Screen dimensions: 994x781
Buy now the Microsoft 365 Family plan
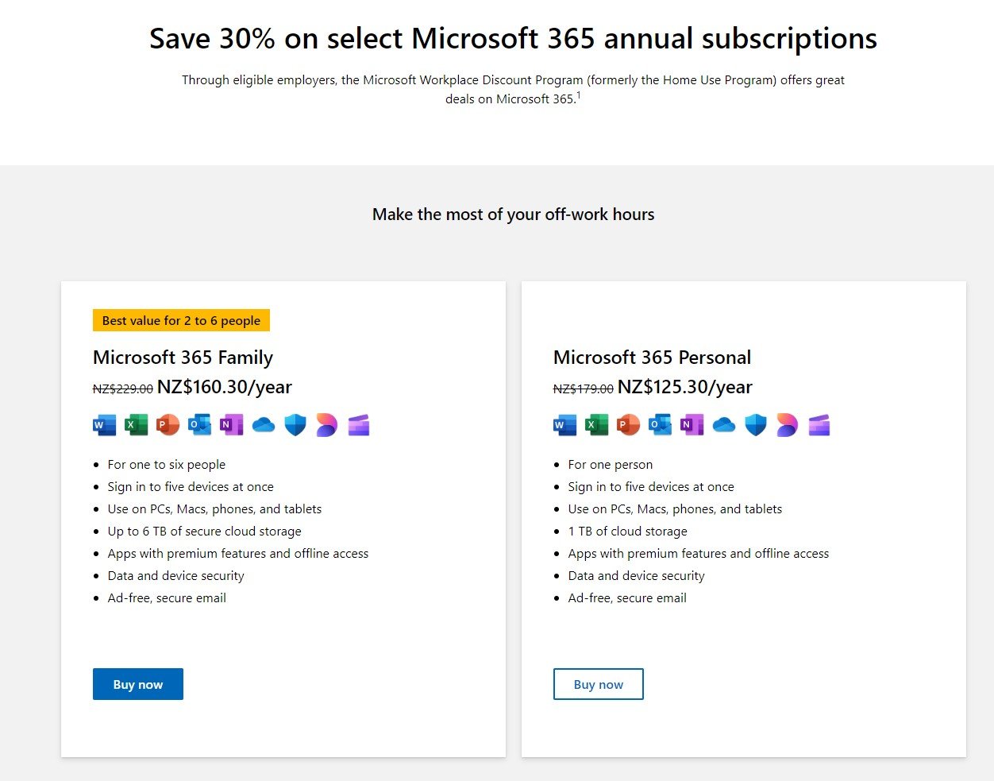pos(138,684)
